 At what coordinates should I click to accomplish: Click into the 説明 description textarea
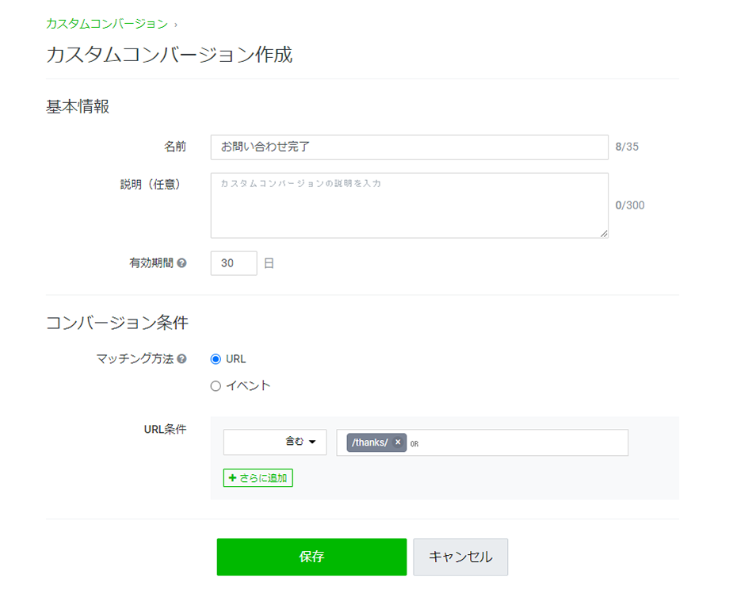pyautogui.click(x=410, y=205)
